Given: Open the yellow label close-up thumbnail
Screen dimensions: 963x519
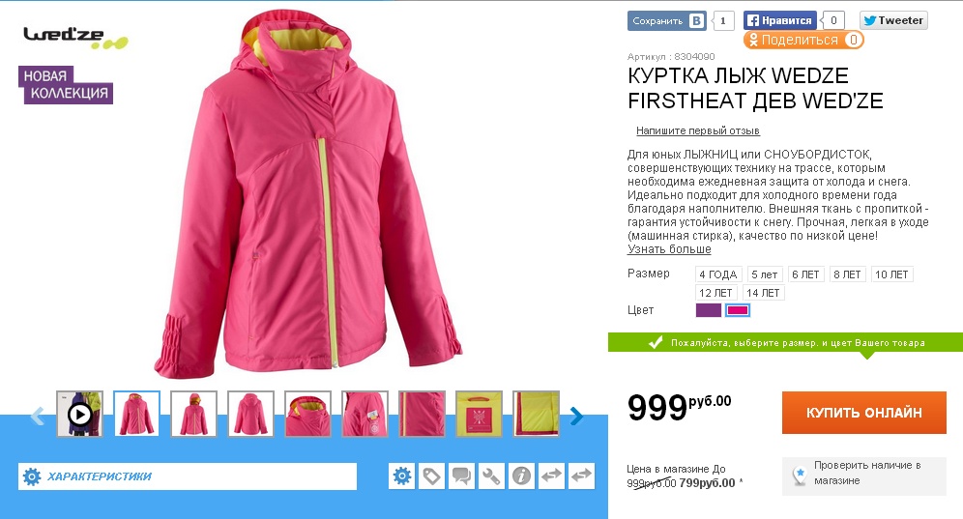Looking at the screenshot, I should tap(479, 414).
